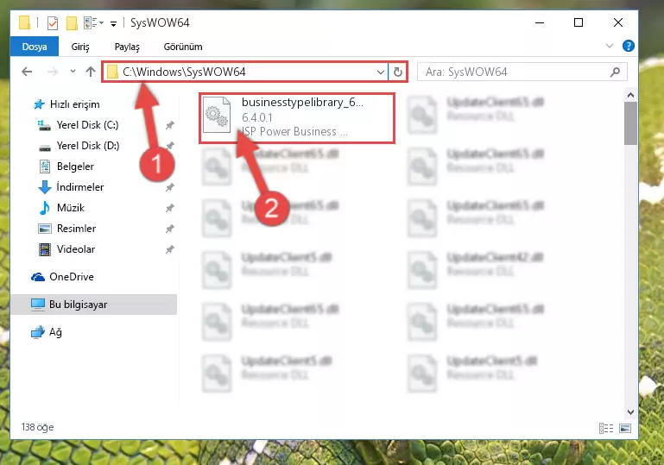Screen dimensions: 664x465
Task: Click the scrollbar up arrow
Action: coord(630,95)
